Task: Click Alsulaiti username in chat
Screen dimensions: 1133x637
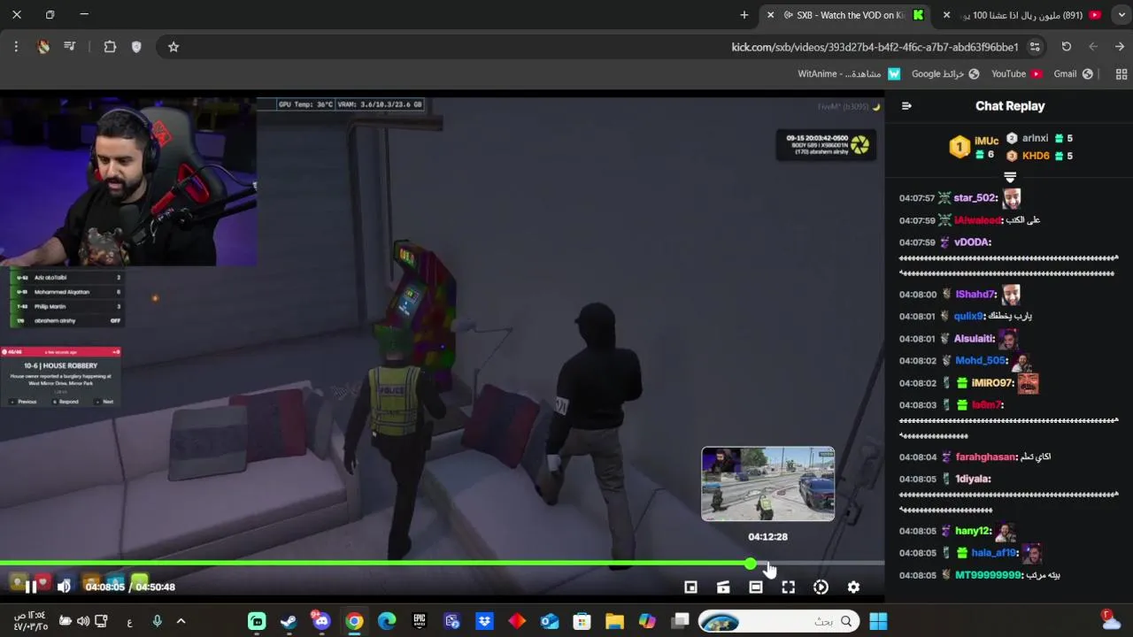Action: (x=975, y=339)
